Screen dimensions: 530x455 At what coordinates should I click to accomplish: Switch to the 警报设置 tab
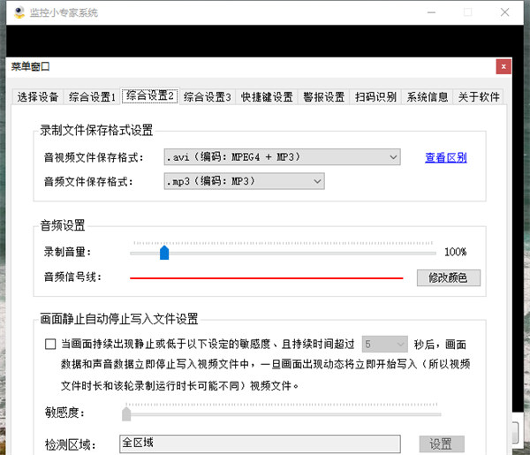tap(324, 97)
